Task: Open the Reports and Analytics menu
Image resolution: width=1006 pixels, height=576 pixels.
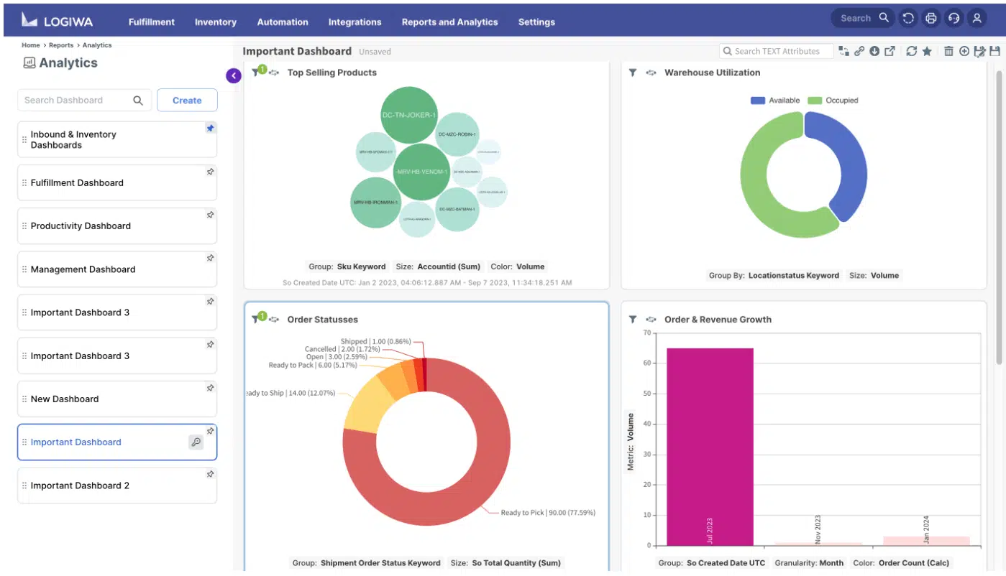Action: pos(449,22)
